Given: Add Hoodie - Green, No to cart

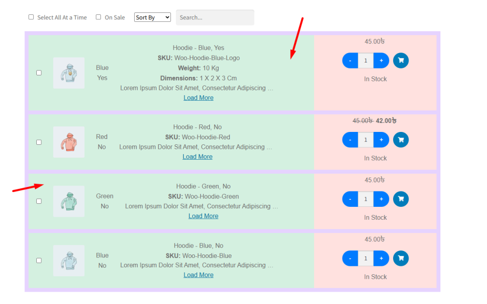Looking at the screenshot, I should pos(401,199).
